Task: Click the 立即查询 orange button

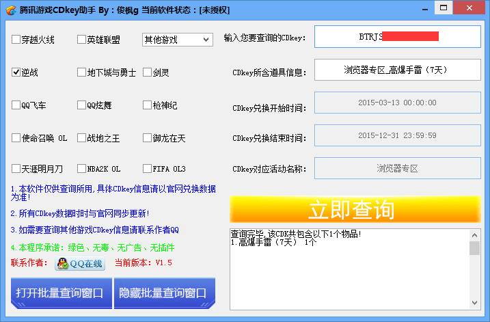Action: click(x=355, y=209)
